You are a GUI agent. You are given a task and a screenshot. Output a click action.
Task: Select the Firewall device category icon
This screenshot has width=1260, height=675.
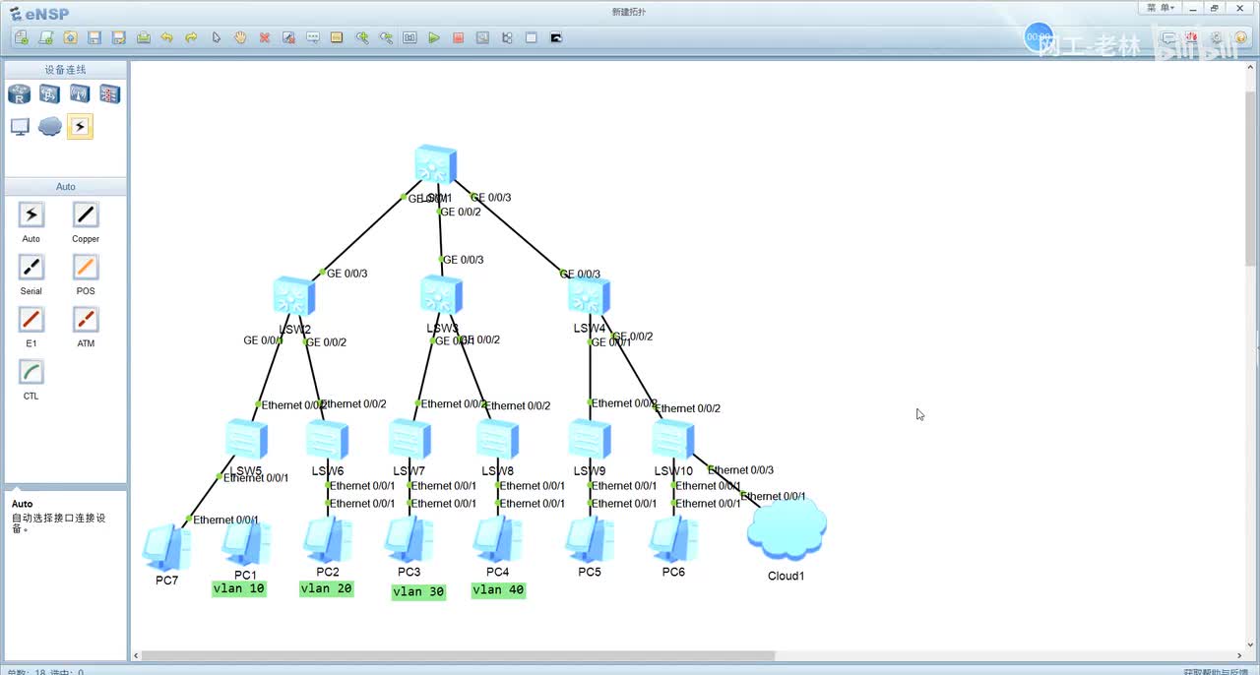click(109, 94)
